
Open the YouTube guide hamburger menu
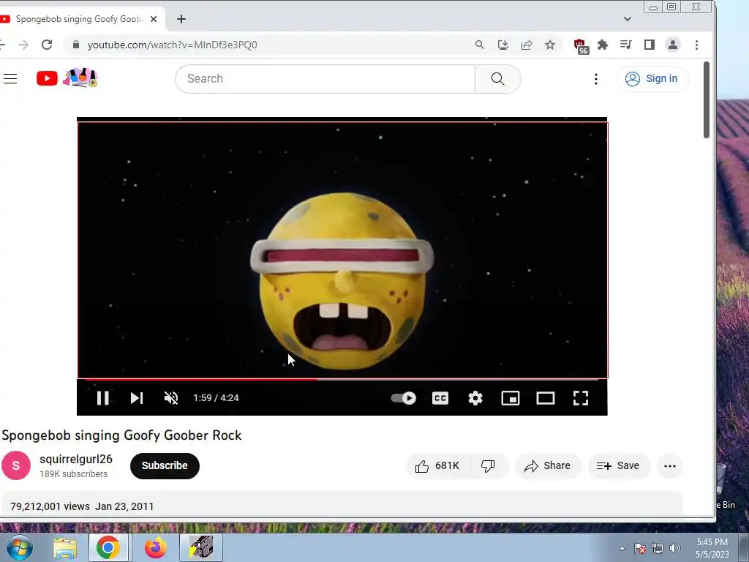coord(10,79)
